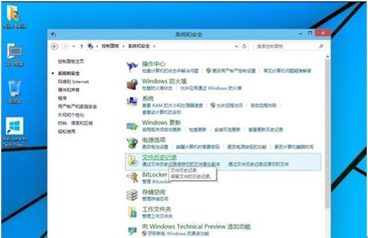Select 程序 in the sidebar
Screen dimensions: 368x238
62,98
